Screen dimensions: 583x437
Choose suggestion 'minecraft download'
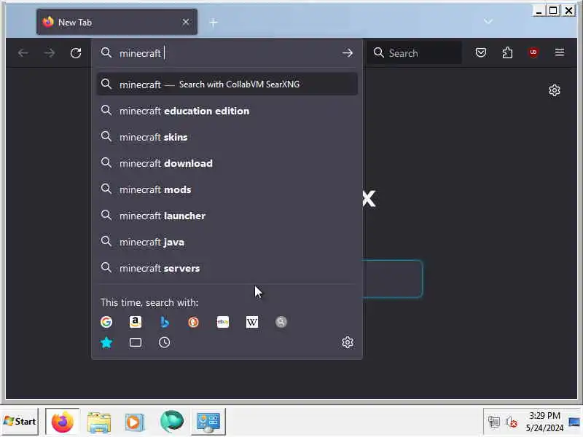tap(227, 163)
